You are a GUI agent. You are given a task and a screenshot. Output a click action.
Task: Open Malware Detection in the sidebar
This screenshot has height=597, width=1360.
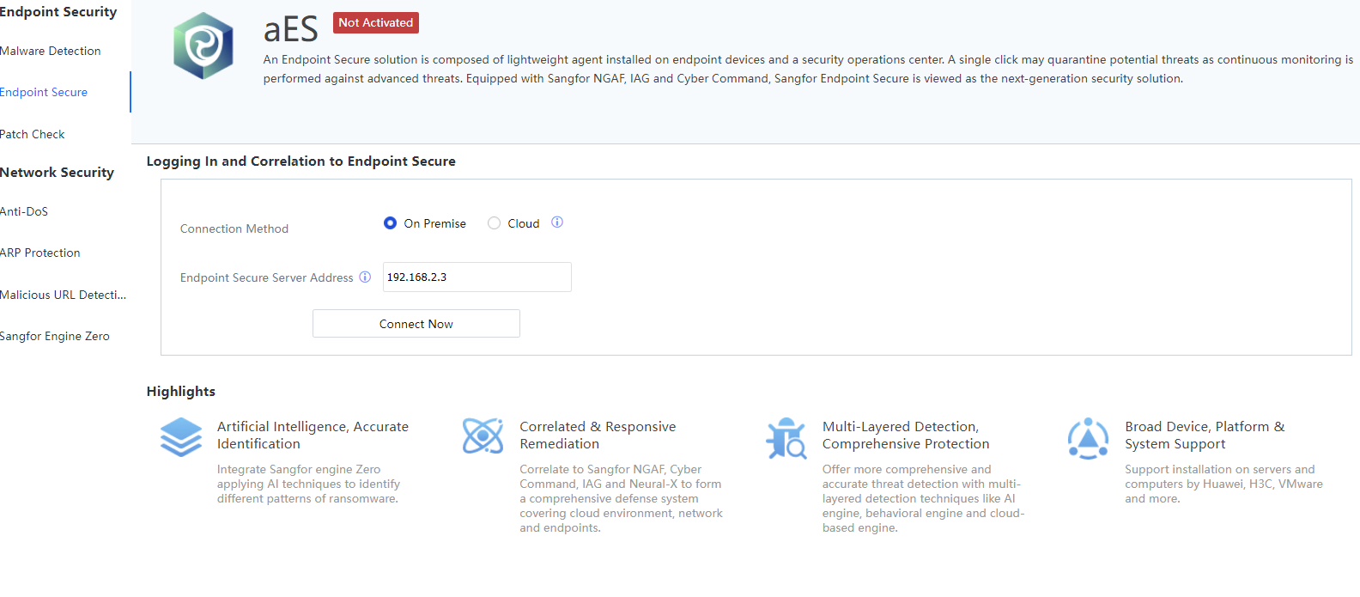tap(51, 52)
